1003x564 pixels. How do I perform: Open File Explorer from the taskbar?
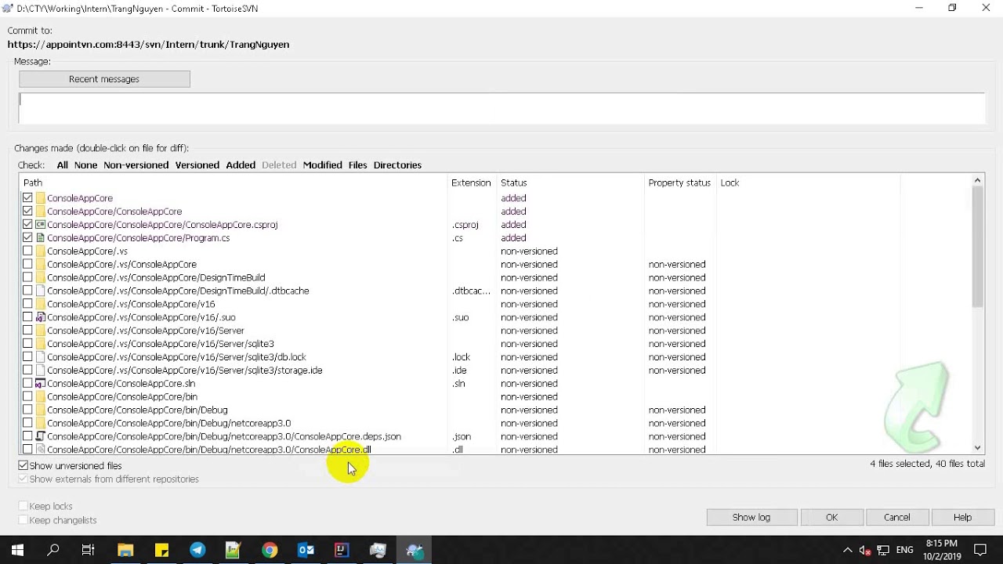pos(125,550)
